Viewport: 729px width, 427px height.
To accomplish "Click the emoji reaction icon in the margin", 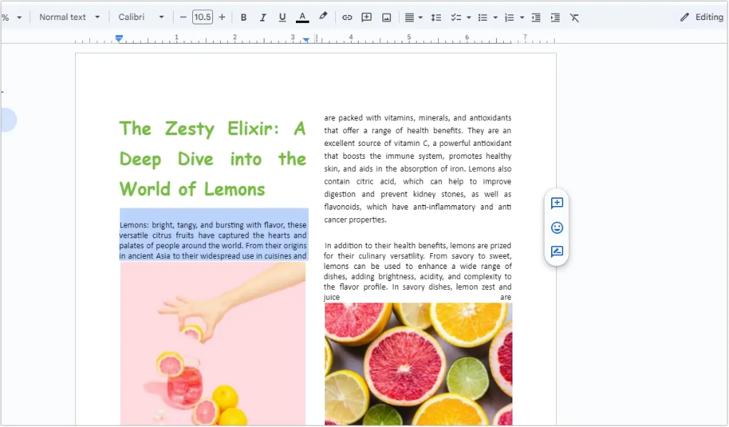I will (x=557, y=227).
